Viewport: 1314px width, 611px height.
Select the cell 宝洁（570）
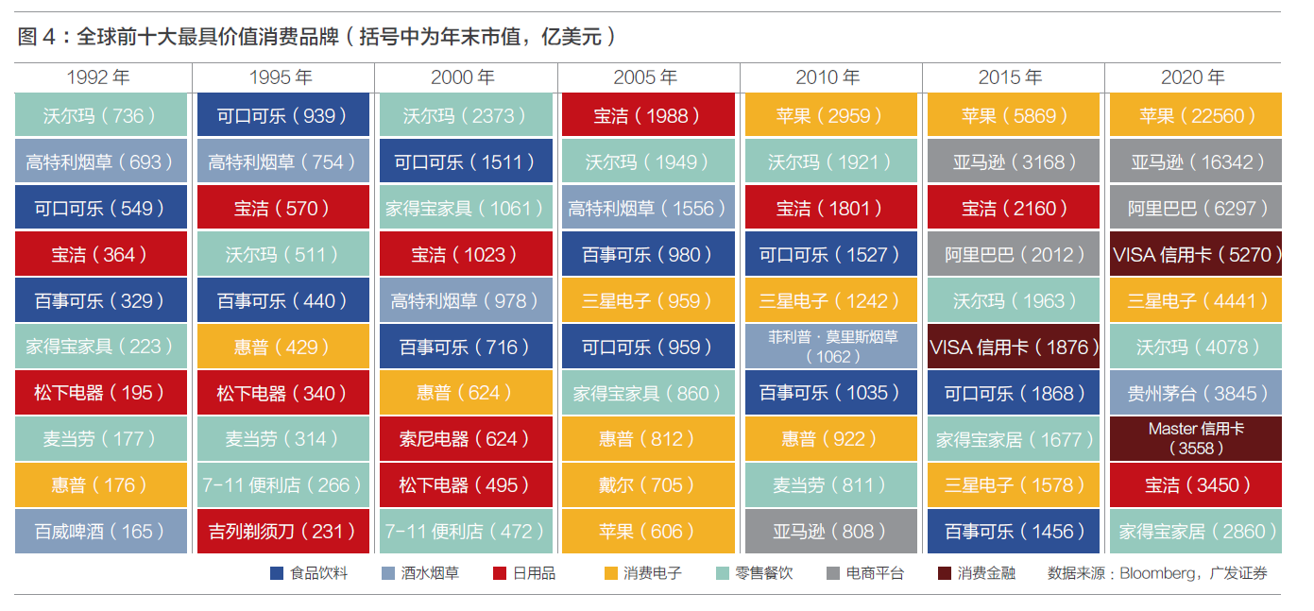pyautogui.click(x=283, y=208)
